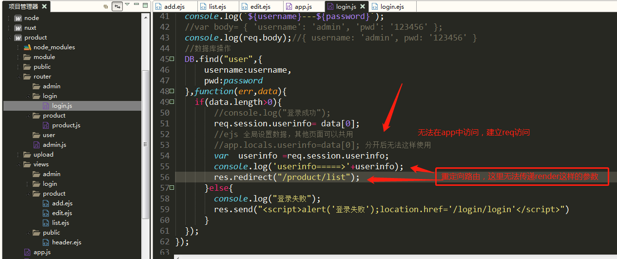Screen dimensions: 617x259
Task: Select admin.js in the project tree
Action: pos(55,145)
